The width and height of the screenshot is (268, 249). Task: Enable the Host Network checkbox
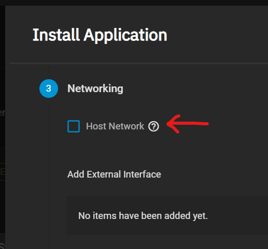74,126
